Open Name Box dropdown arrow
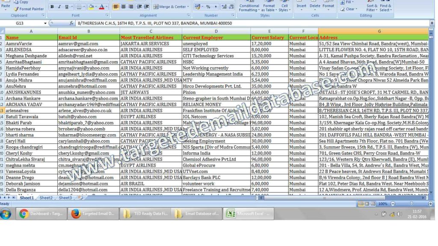The image size is (438, 246). coord(45,23)
